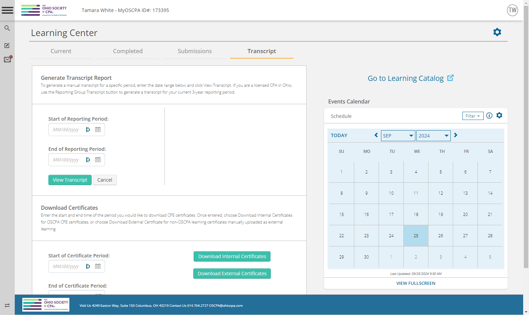Open calendar picker for End of Reporting Period
529x315 pixels.
[x=98, y=160]
